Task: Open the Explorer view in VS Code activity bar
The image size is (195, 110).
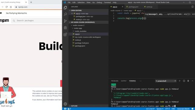Action: click(65, 8)
